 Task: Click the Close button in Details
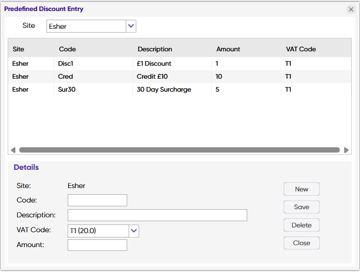point(301,243)
